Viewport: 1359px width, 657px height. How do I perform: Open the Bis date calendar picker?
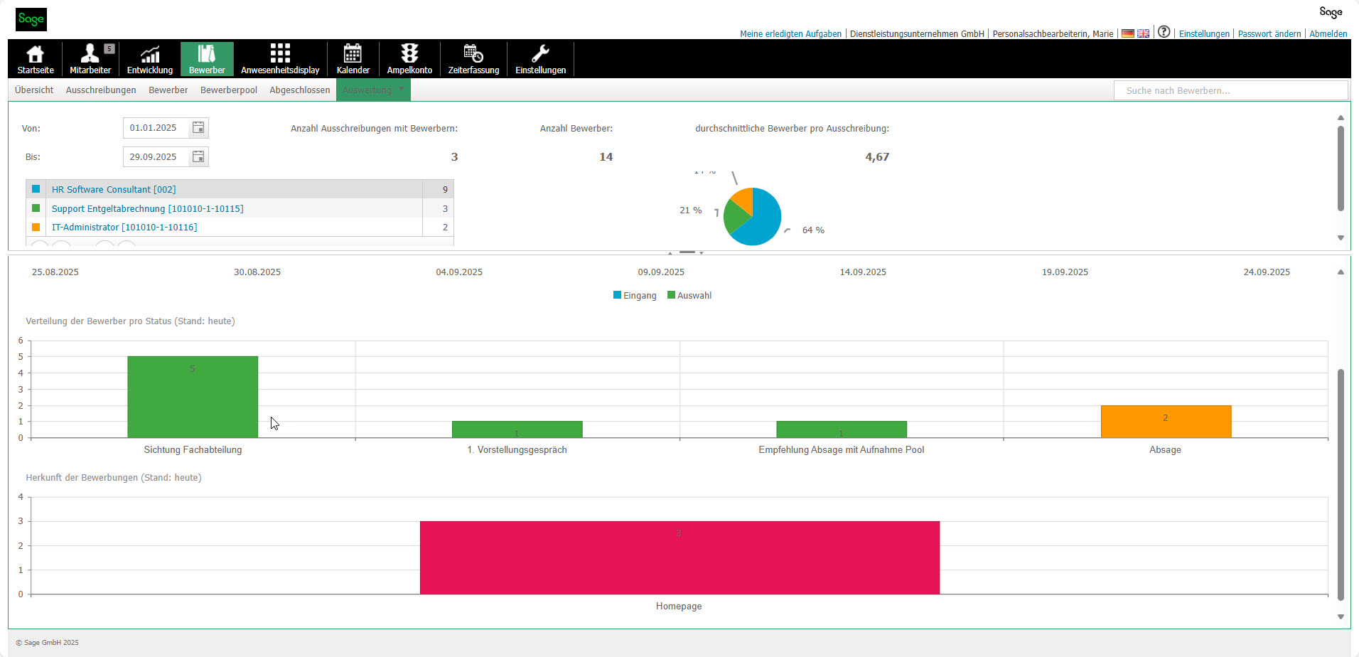pyautogui.click(x=198, y=157)
